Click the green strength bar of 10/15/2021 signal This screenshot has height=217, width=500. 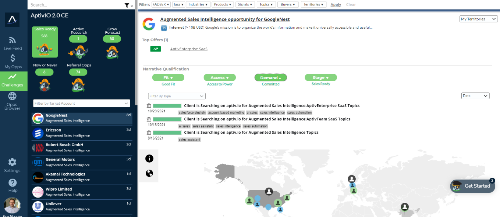click(167, 119)
